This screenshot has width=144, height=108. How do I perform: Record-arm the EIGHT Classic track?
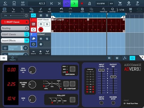click(41, 30)
